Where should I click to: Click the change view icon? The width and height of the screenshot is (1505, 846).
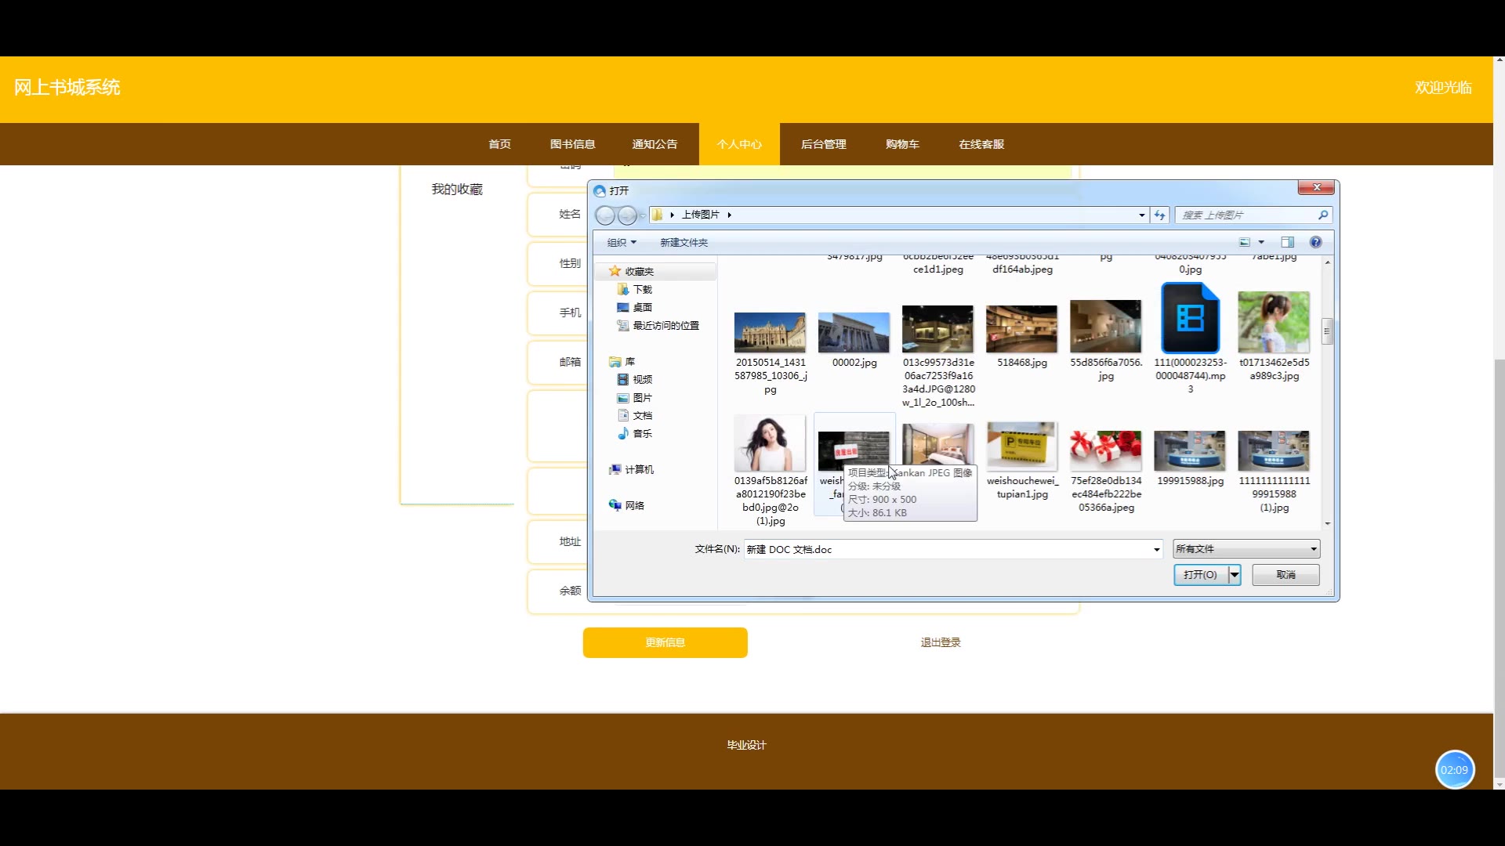(x=1245, y=242)
